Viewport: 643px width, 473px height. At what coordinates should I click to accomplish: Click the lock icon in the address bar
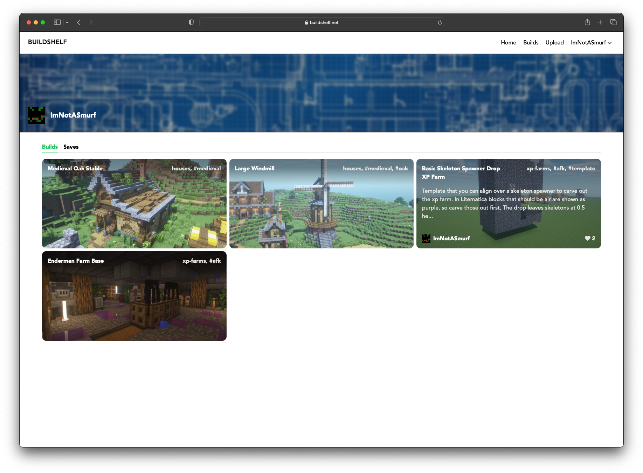tap(306, 22)
